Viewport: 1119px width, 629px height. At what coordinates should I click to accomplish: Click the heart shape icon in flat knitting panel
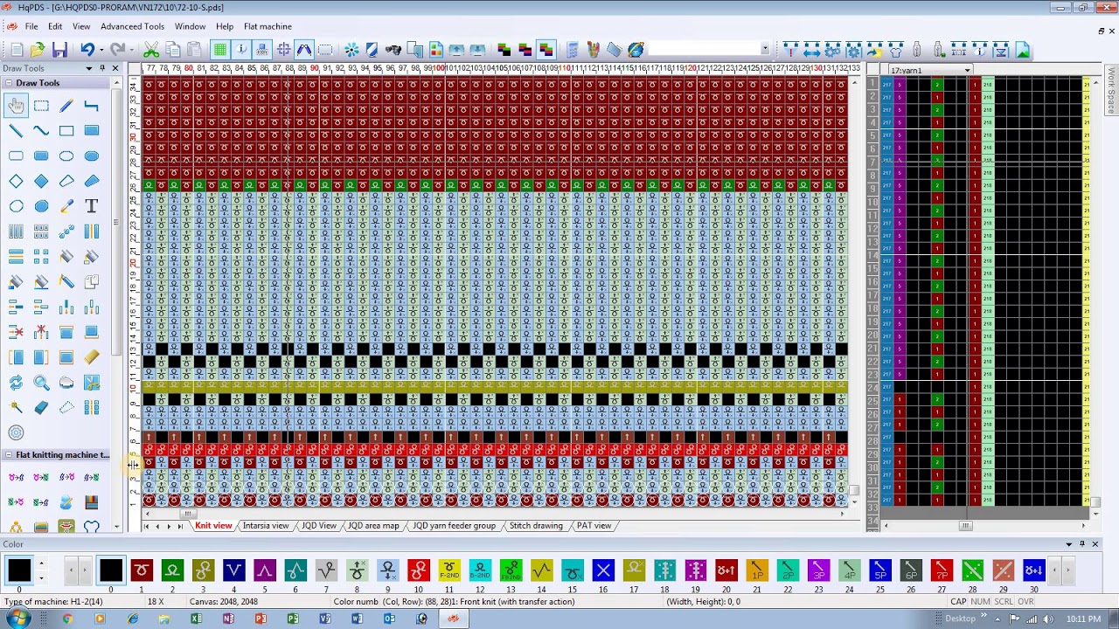[92, 527]
